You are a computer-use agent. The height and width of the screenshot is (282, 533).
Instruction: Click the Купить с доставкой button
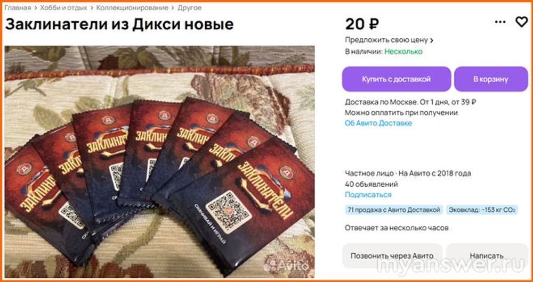click(397, 79)
